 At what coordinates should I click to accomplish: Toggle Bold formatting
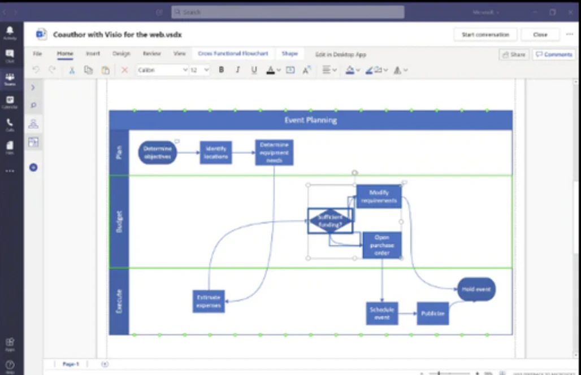click(221, 69)
